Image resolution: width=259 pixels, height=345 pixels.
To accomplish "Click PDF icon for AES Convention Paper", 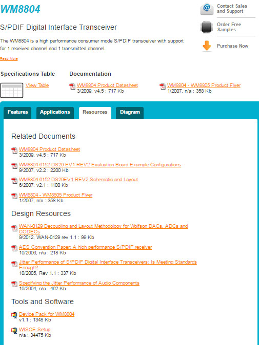I will pyautogui.click(x=14, y=248).
